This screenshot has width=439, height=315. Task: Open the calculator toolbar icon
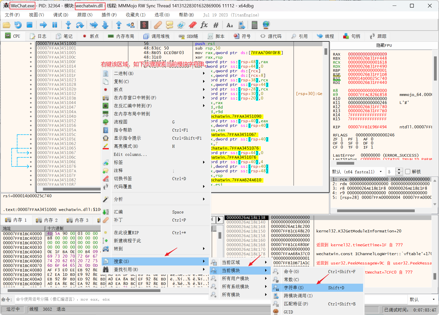[254, 25]
